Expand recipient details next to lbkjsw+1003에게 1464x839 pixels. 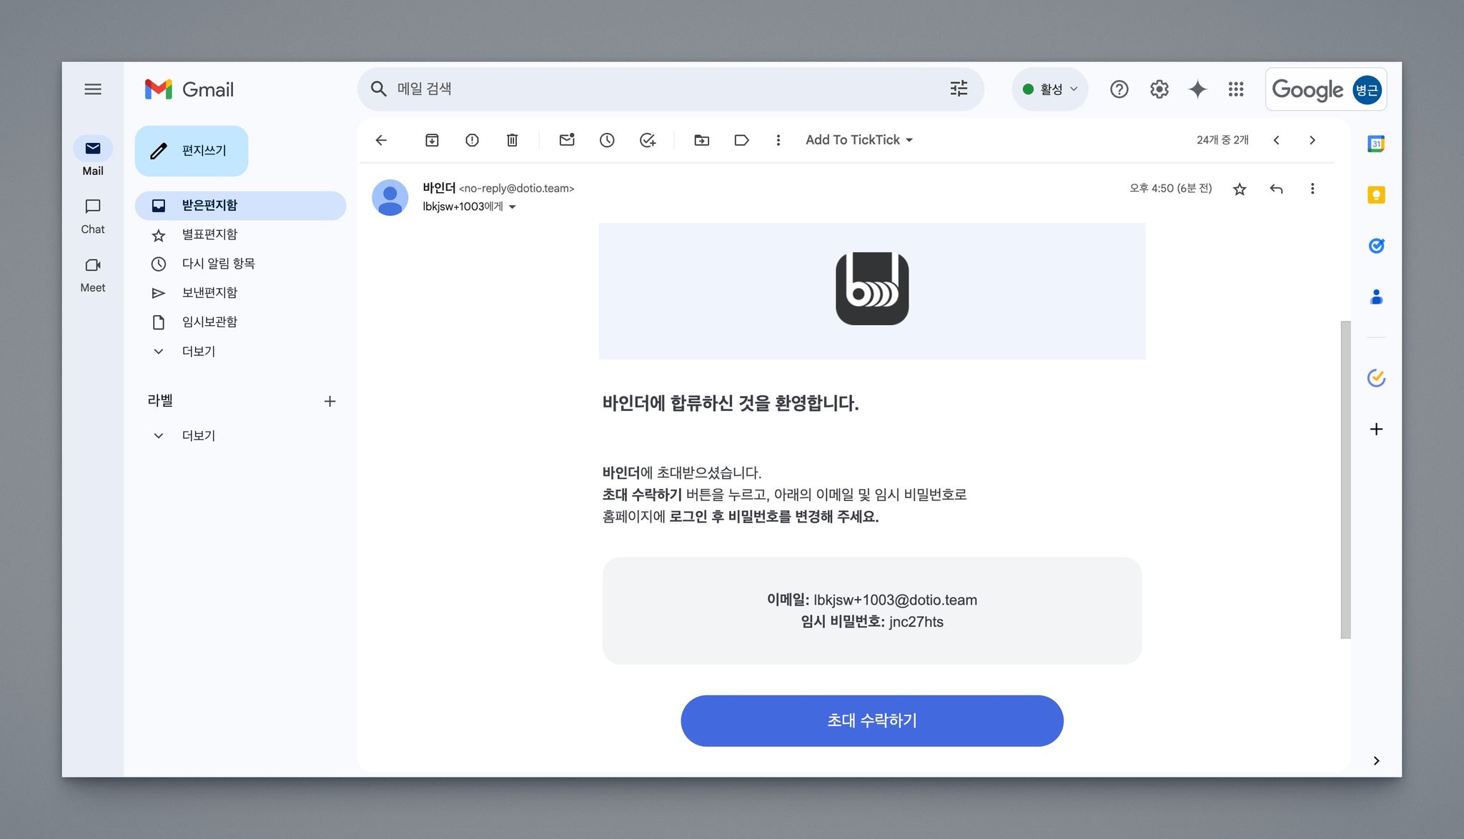[x=512, y=207]
